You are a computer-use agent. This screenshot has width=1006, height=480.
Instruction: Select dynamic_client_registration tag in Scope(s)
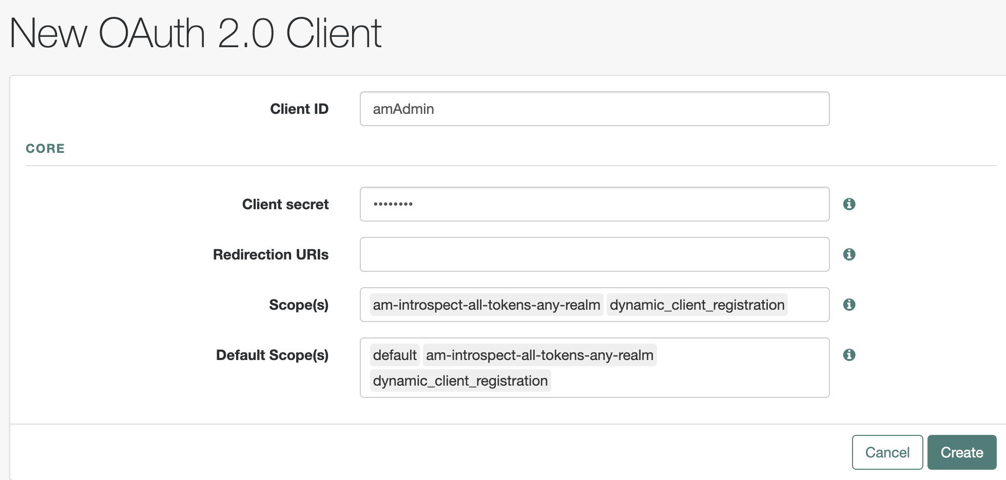(697, 305)
